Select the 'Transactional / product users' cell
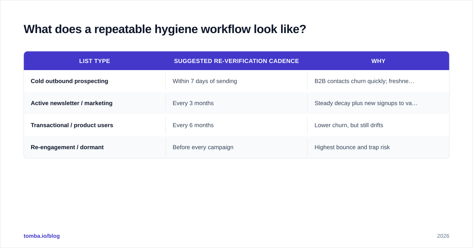This screenshot has height=248, width=473. coord(95,125)
